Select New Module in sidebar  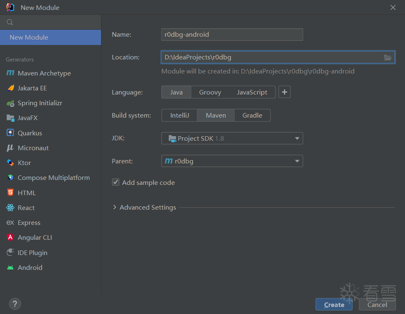(50, 38)
